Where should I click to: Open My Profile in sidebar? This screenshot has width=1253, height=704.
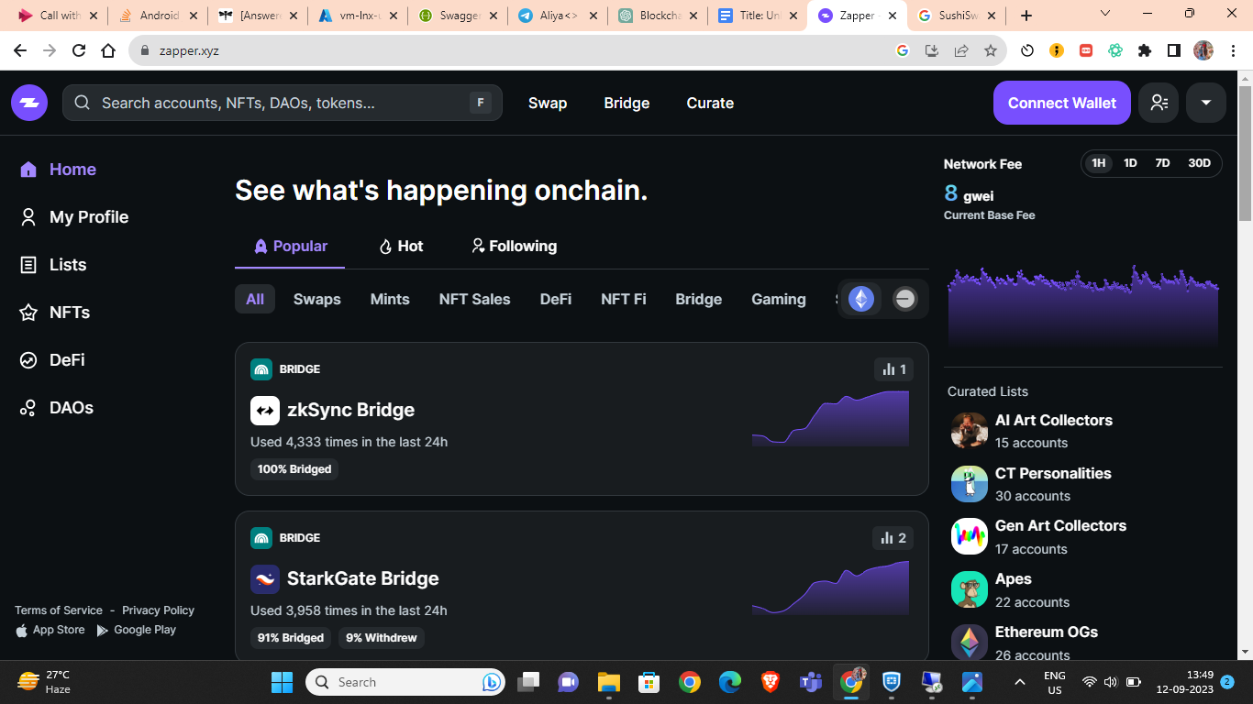click(x=75, y=217)
